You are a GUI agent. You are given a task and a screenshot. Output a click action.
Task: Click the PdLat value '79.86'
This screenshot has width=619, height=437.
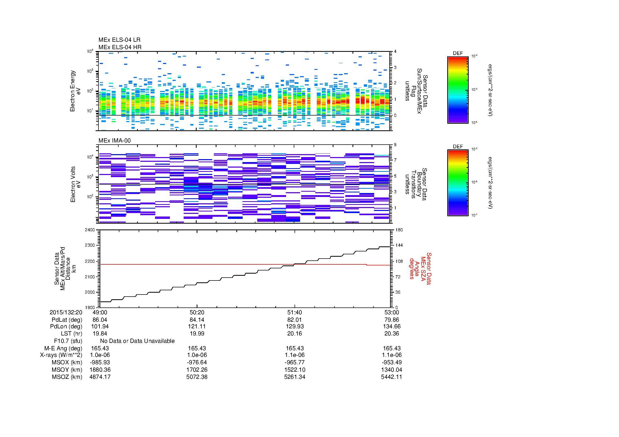[x=391, y=320]
